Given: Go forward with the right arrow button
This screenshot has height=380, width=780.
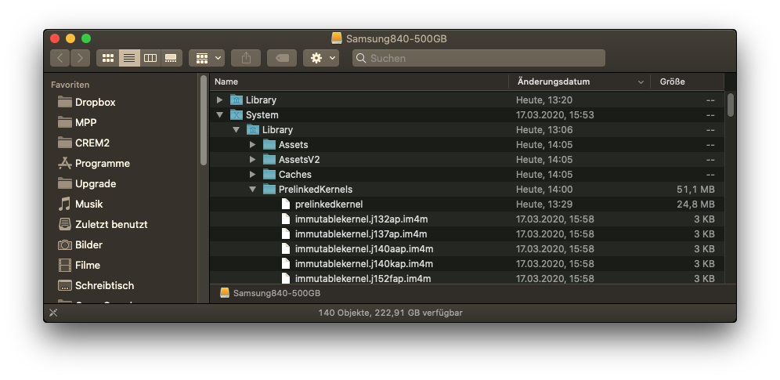Looking at the screenshot, I should tap(80, 58).
